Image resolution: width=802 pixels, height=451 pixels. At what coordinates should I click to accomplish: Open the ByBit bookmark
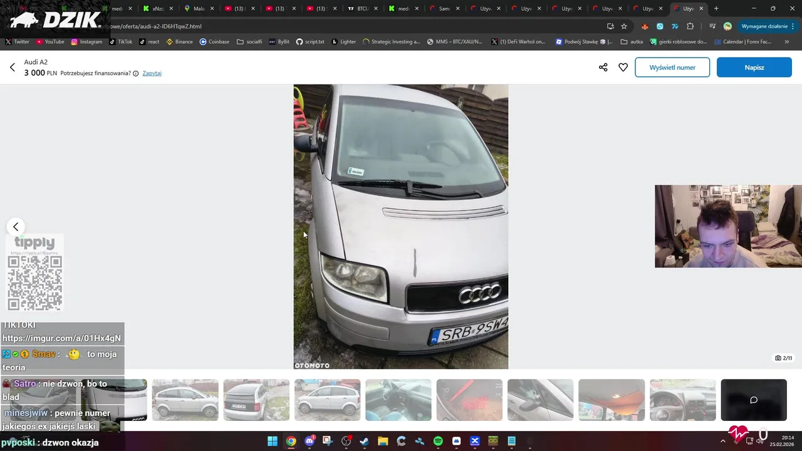pyautogui.click(x=279, y=42)
